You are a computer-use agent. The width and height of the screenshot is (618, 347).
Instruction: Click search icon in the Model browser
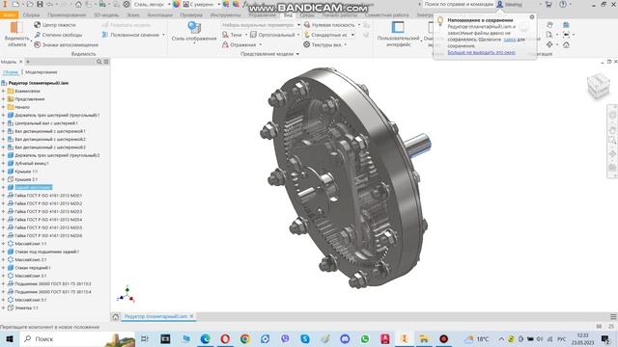click(x=98, y=62)
